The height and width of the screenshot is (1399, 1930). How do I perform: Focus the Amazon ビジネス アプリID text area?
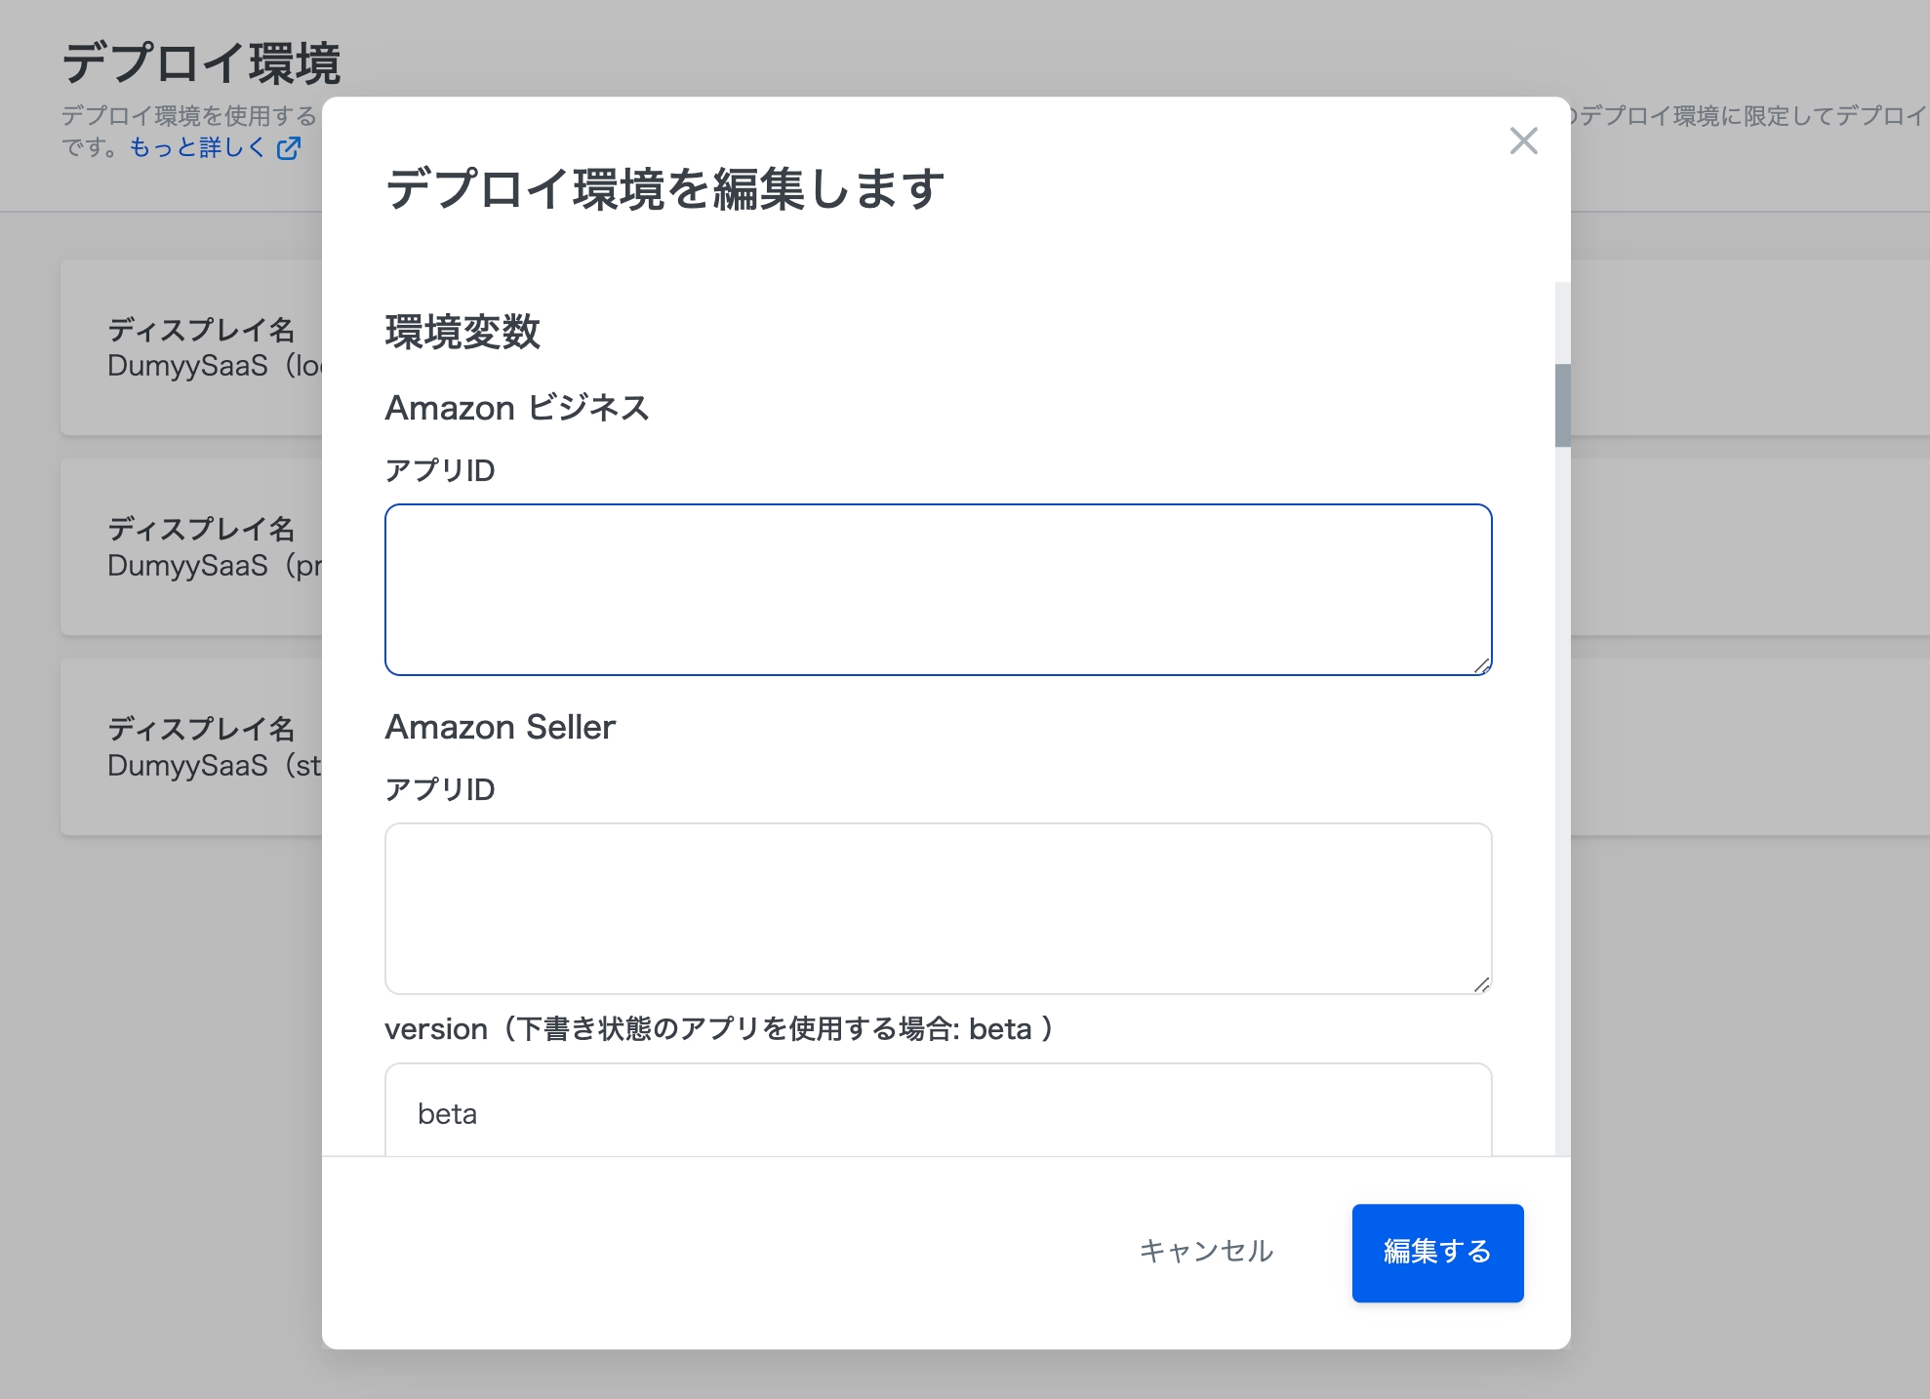pyautogui.click(x=937, y=589)
